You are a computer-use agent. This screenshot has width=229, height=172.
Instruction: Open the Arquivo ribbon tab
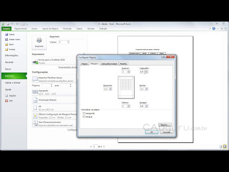coord(7,29)
